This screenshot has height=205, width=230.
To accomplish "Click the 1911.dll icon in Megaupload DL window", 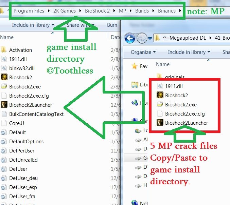I will coord(160,86).
